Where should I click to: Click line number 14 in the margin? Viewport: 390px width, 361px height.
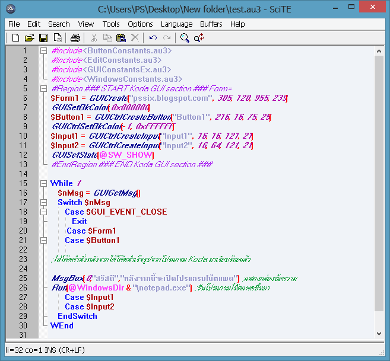[23, 174]
